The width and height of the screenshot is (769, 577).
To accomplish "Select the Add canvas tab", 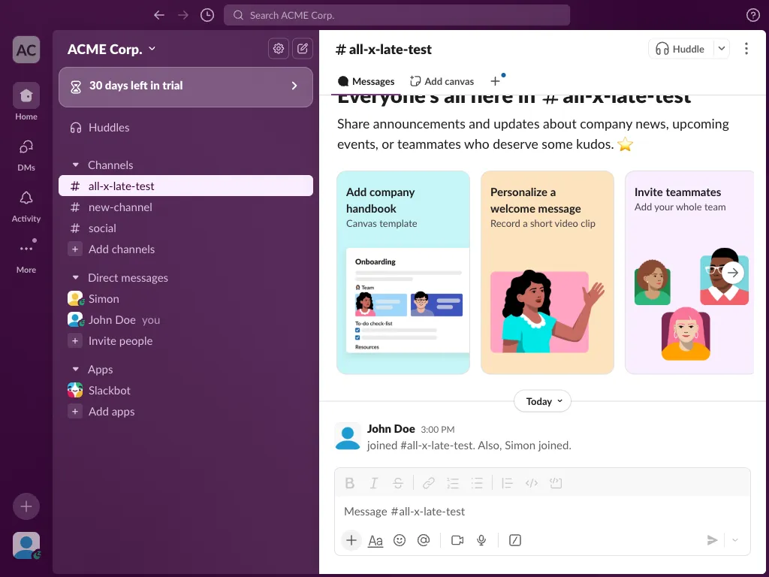I will 442,81.
